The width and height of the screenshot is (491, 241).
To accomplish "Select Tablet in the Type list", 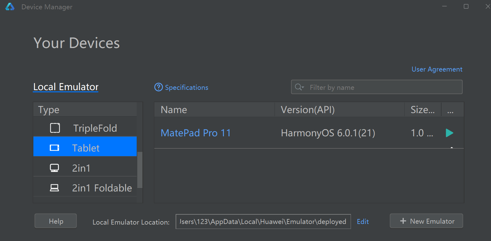I will pyautogui.click(x=85, y=147).
